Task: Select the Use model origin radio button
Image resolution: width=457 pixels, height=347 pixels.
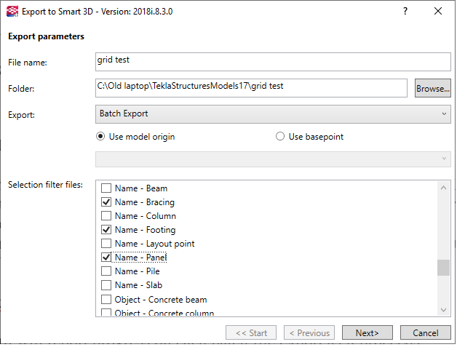Action: pos(100,136)
